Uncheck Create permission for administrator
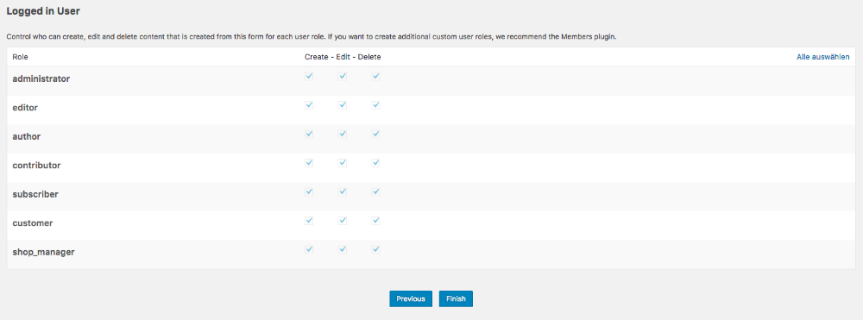Image resolution: width=863 pixels, height=320 pixels. [x=309, y=77]
